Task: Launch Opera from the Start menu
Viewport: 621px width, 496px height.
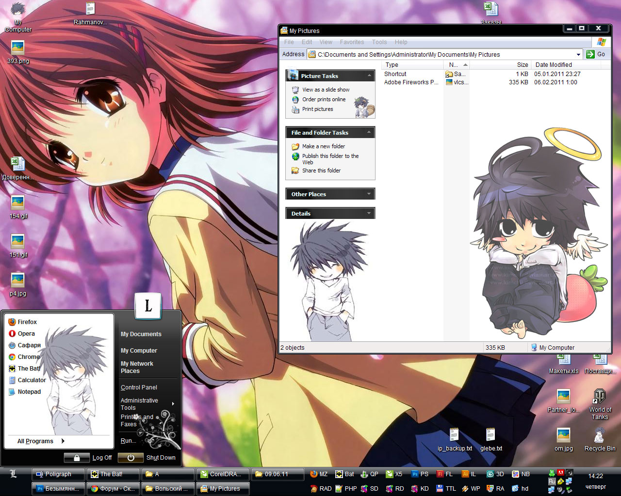Action: (22, 333)
